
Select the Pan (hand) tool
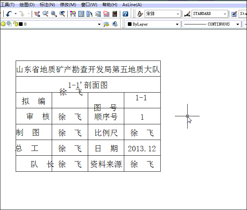(37, 14)
